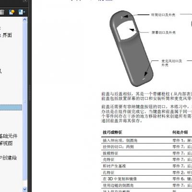Click the navigation pane splitter handle
192x192 pixels.
[30, 93]
